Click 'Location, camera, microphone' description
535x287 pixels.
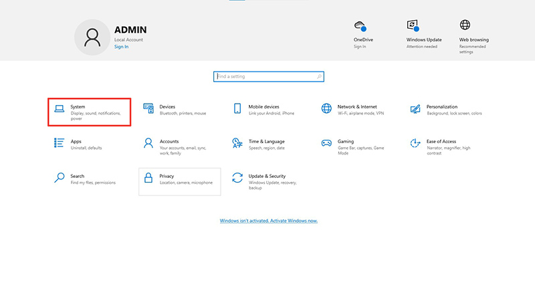point(186,183)
